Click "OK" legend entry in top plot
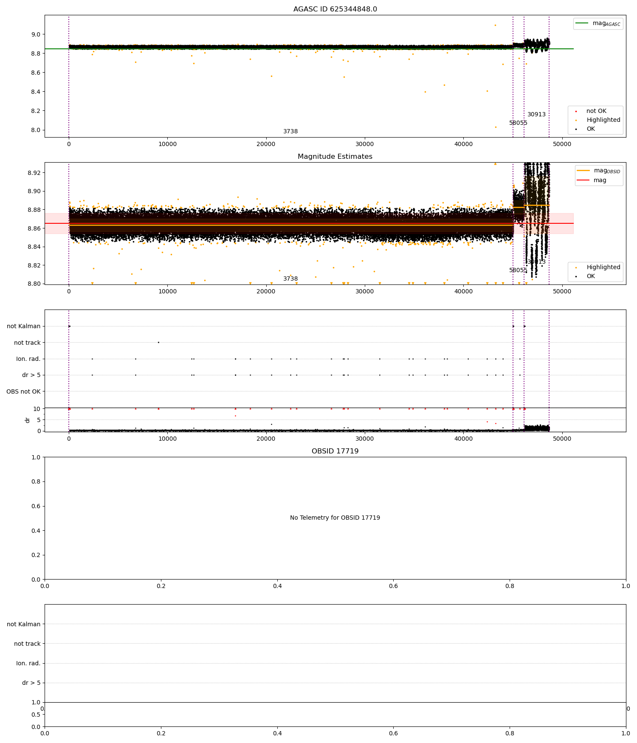This screenshot has width=637, height=743. coord(591,129)
